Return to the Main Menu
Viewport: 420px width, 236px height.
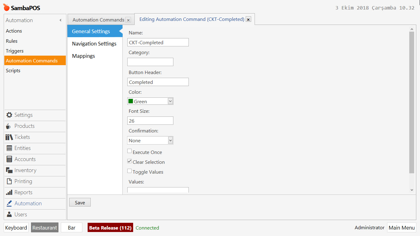[x=402, y=227]
